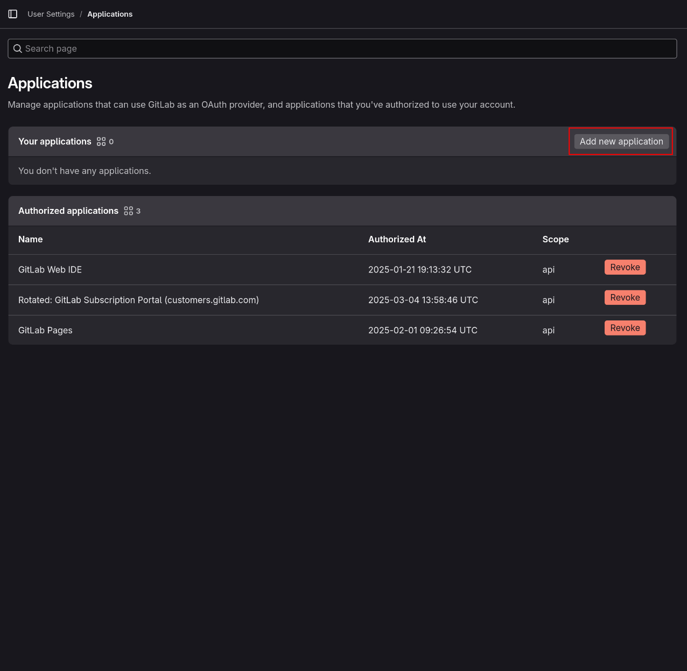Select the Applications breadcrumb item
Image resolution: width=687 pixels, height=671 pixels.
pos(110,14)
